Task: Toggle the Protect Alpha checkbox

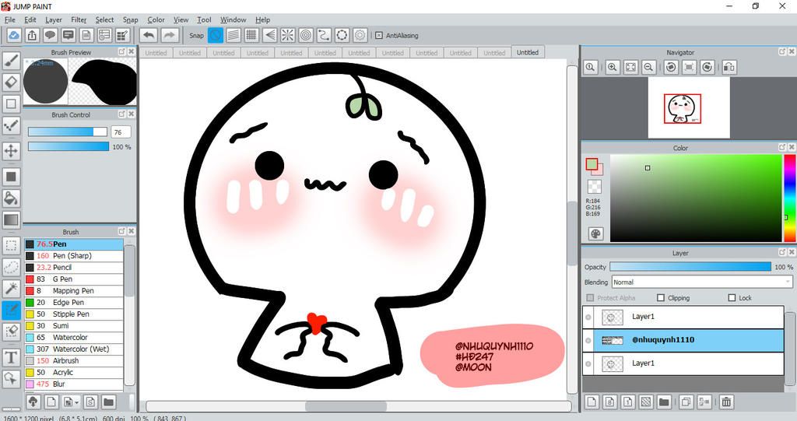Action: point(590,298)
